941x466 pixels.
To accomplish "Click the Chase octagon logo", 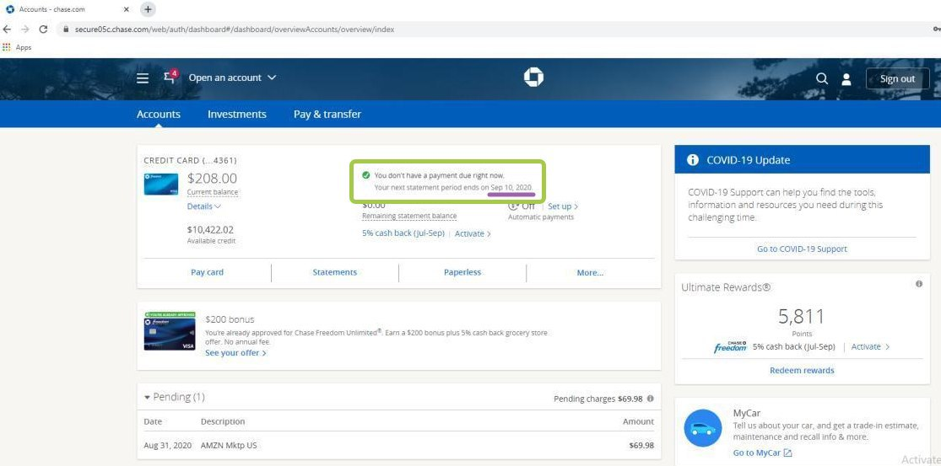I will click(533, 78).
